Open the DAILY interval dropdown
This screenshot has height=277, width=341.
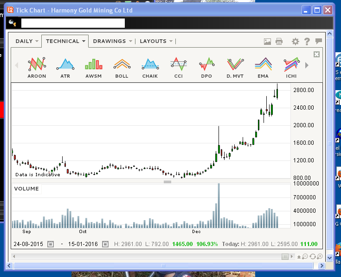(27, 41)
